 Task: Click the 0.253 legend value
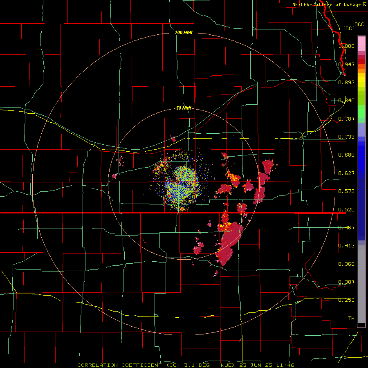(346, 300)
